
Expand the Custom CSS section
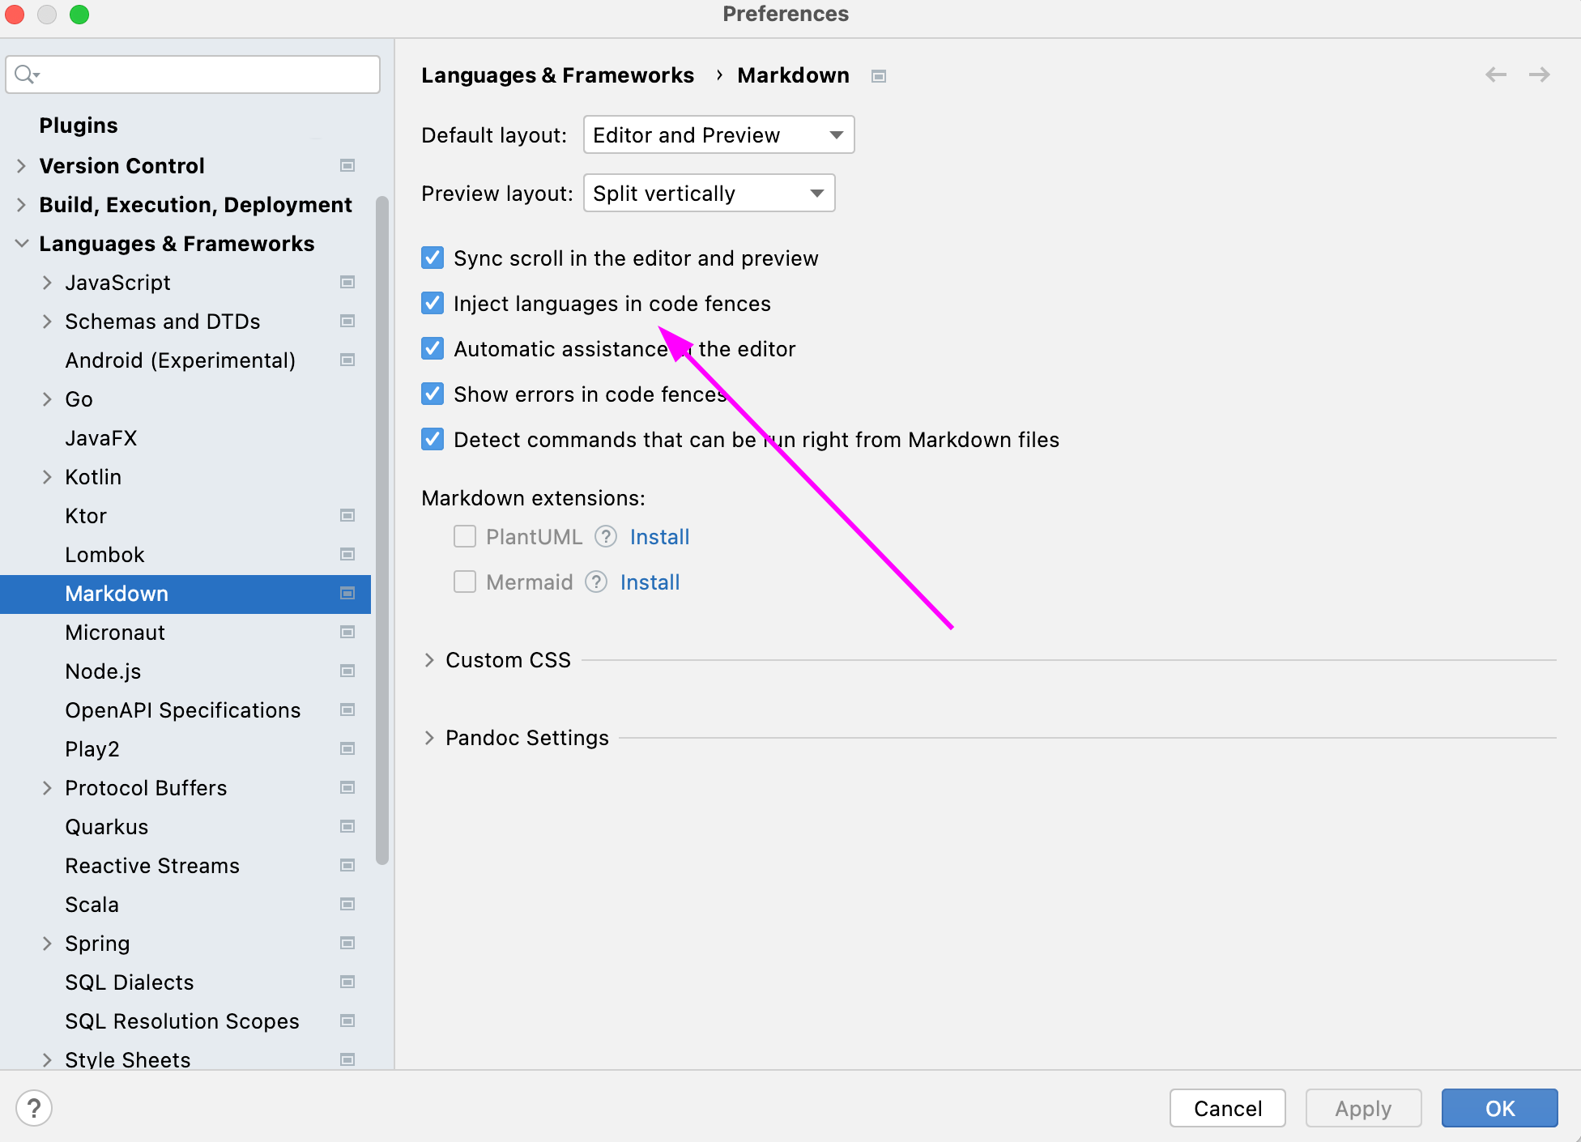coord(429,660)
